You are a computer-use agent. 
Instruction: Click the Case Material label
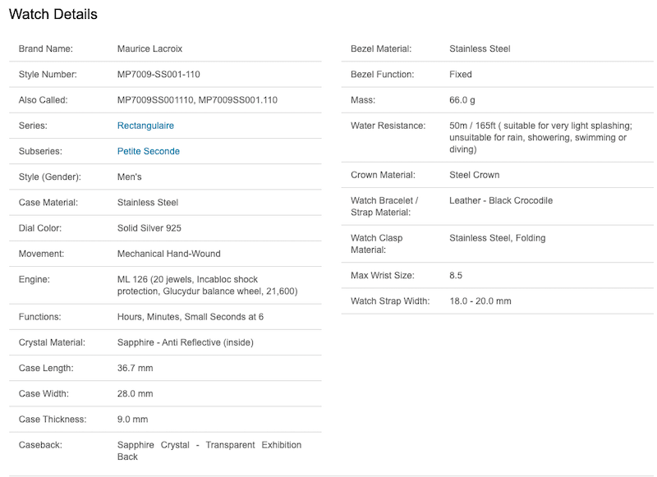(48, 203)
